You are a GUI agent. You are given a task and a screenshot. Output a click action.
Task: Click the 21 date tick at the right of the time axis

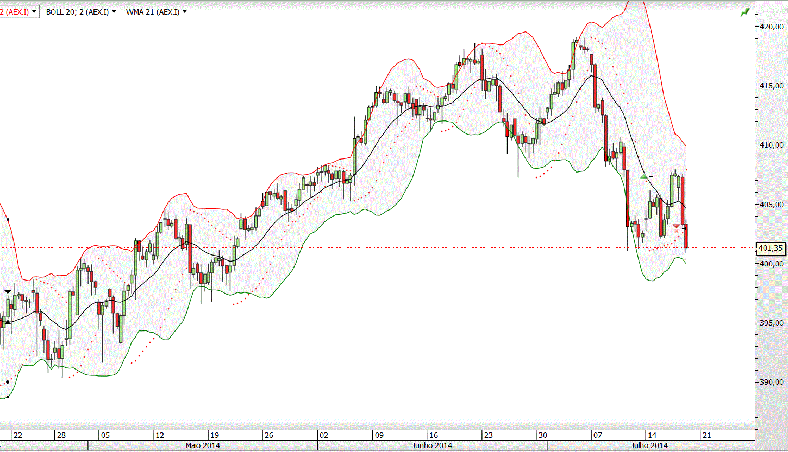(x=706, y=435)
